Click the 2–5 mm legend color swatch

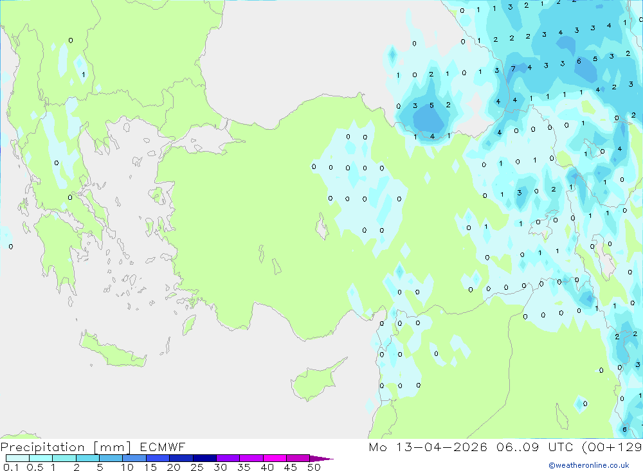point(87,458)
